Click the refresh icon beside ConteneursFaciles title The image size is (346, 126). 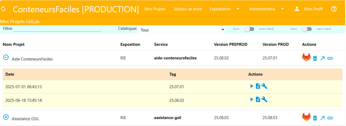(3, 9)
